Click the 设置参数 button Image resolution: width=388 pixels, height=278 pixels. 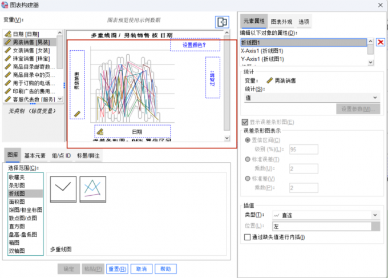pos(358,109)
